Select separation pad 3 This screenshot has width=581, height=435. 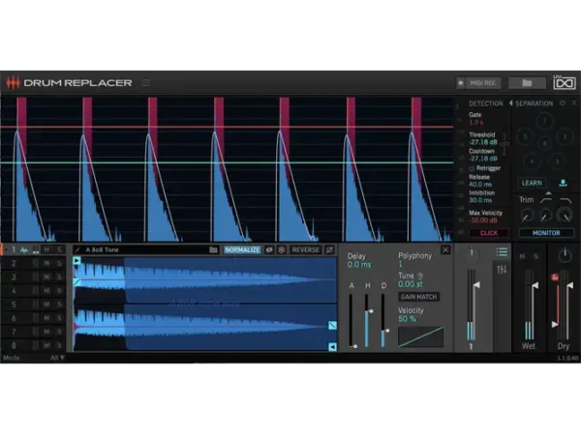pyautogui.click(x=557, y=161)
